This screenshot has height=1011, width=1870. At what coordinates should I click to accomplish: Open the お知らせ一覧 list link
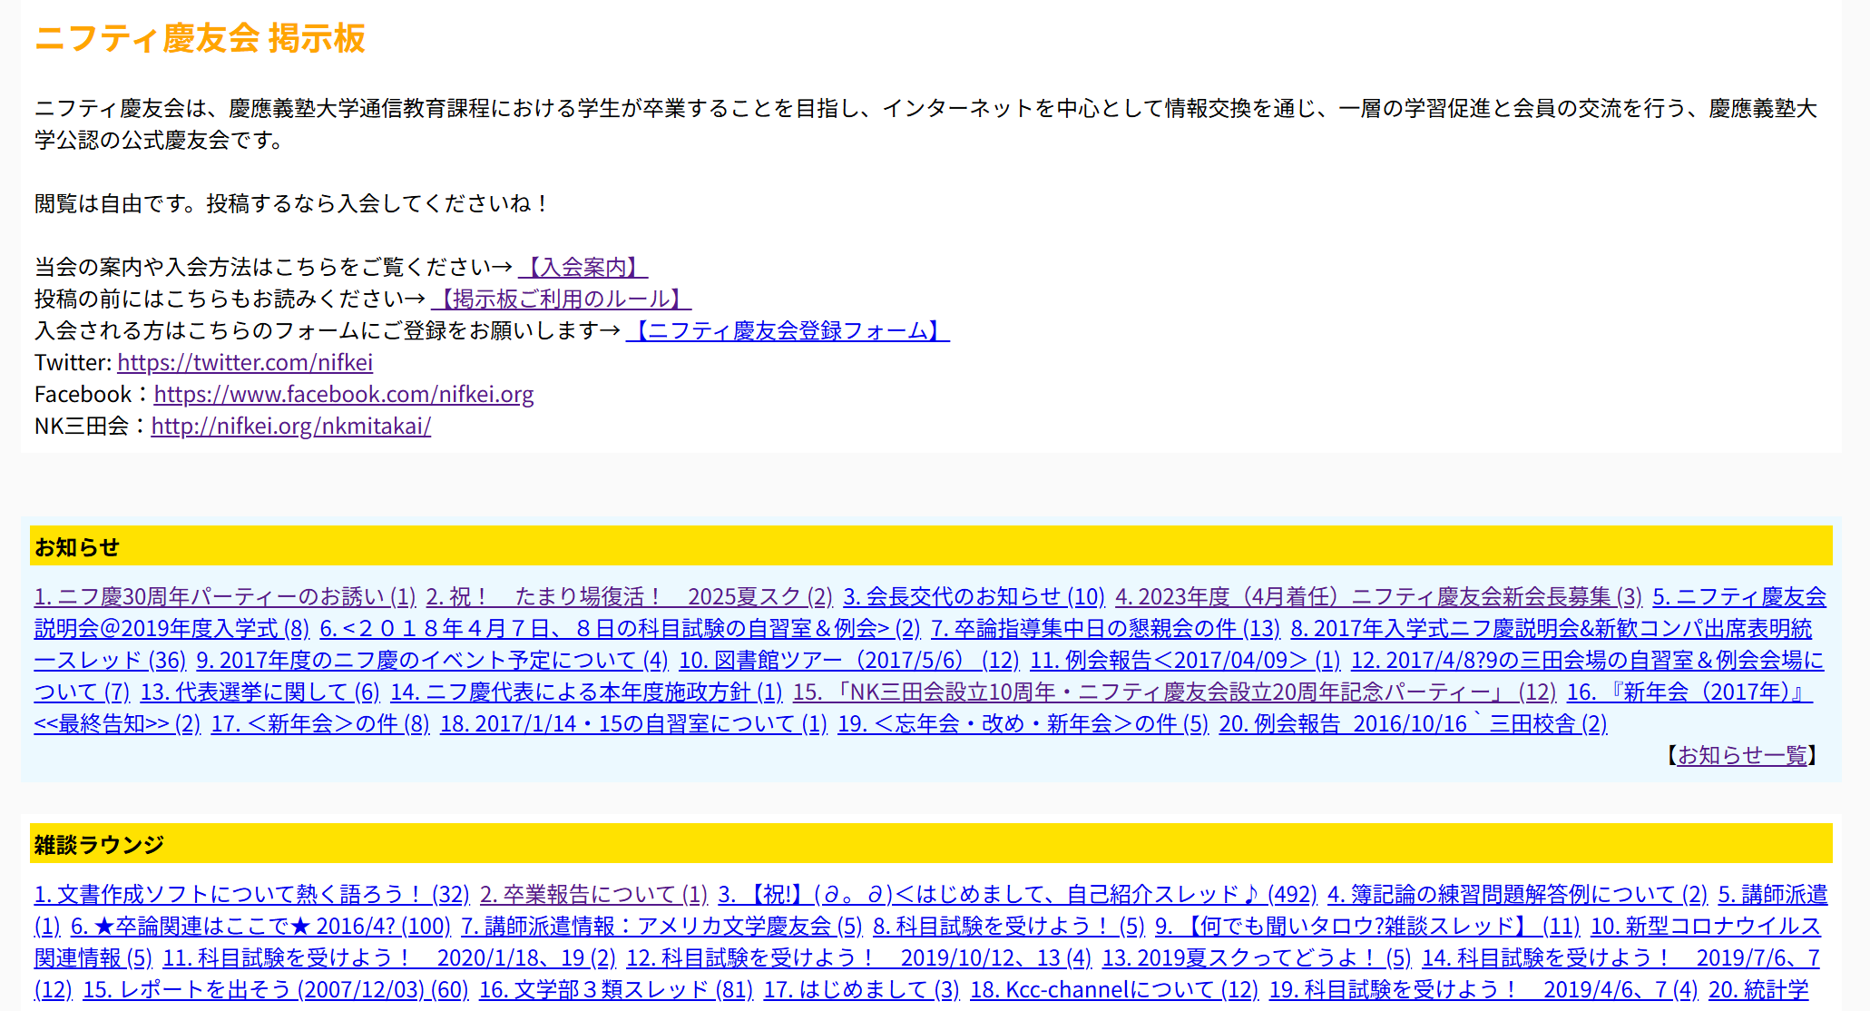[1741, 755]
